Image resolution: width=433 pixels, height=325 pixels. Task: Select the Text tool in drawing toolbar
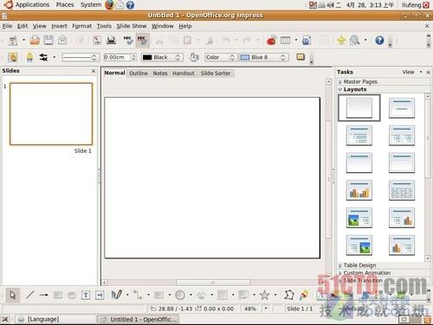pos(86,295)
